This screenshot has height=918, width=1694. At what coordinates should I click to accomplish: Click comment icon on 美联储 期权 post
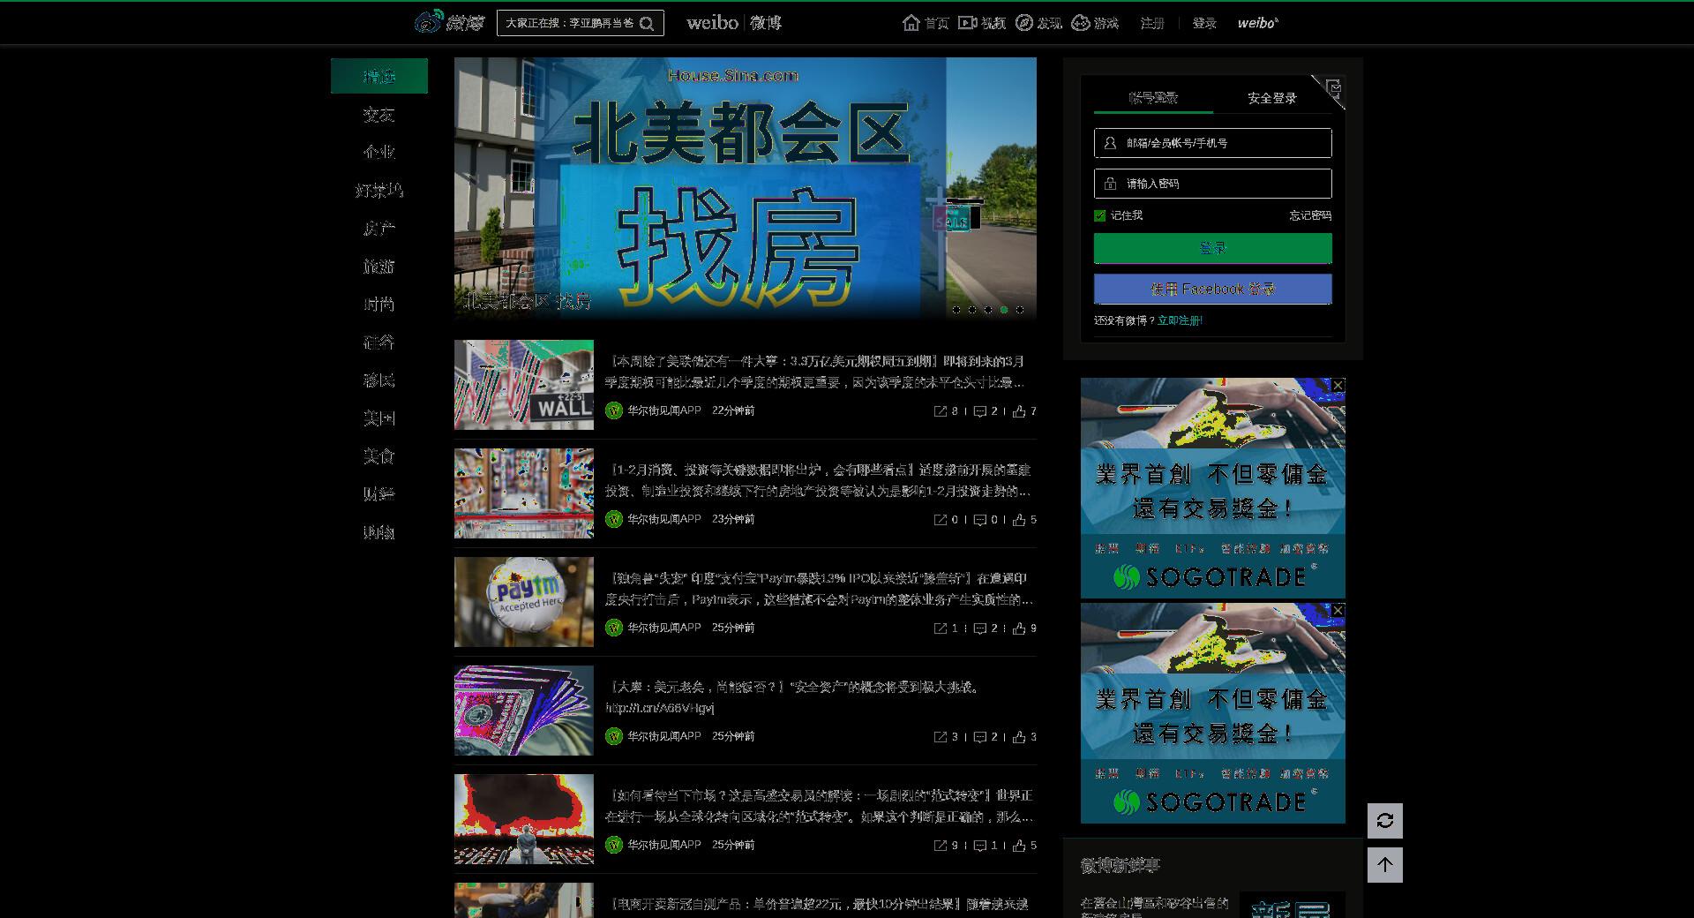tap(979, 411)
